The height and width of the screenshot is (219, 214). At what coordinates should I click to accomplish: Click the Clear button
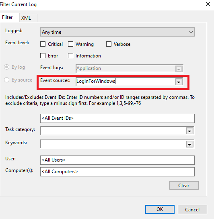point(184,186)
